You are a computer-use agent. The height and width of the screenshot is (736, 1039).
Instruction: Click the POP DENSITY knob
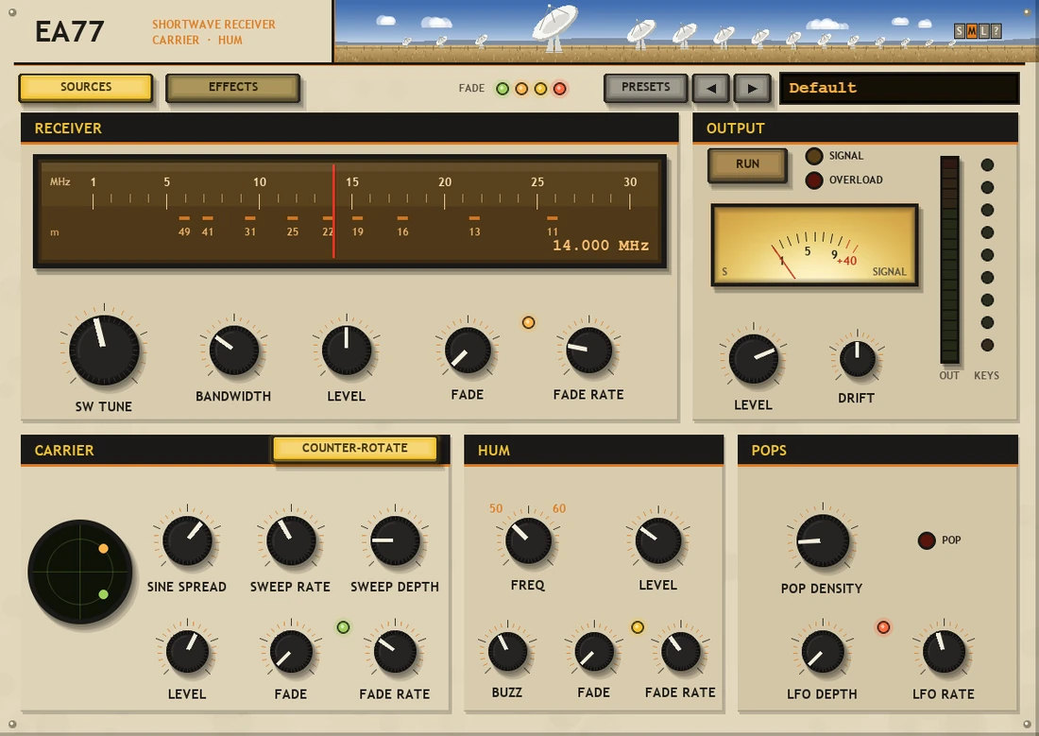[823, 541]
